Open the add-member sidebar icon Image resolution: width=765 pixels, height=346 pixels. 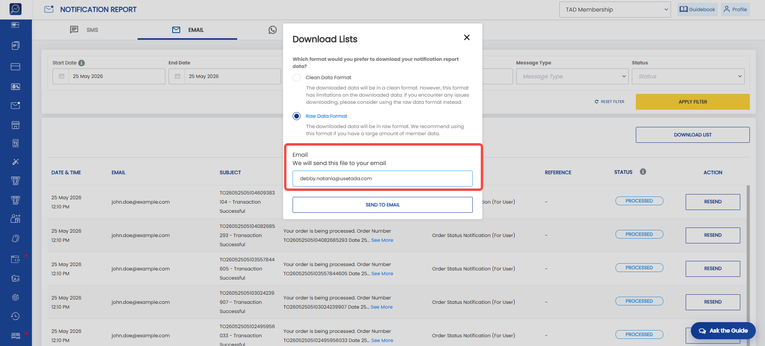click(x=16, y=219)
